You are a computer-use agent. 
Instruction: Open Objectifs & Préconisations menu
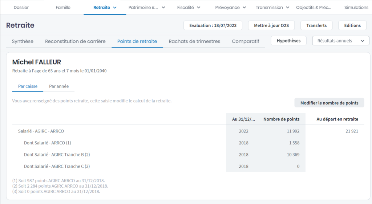[x=313, y=7]
